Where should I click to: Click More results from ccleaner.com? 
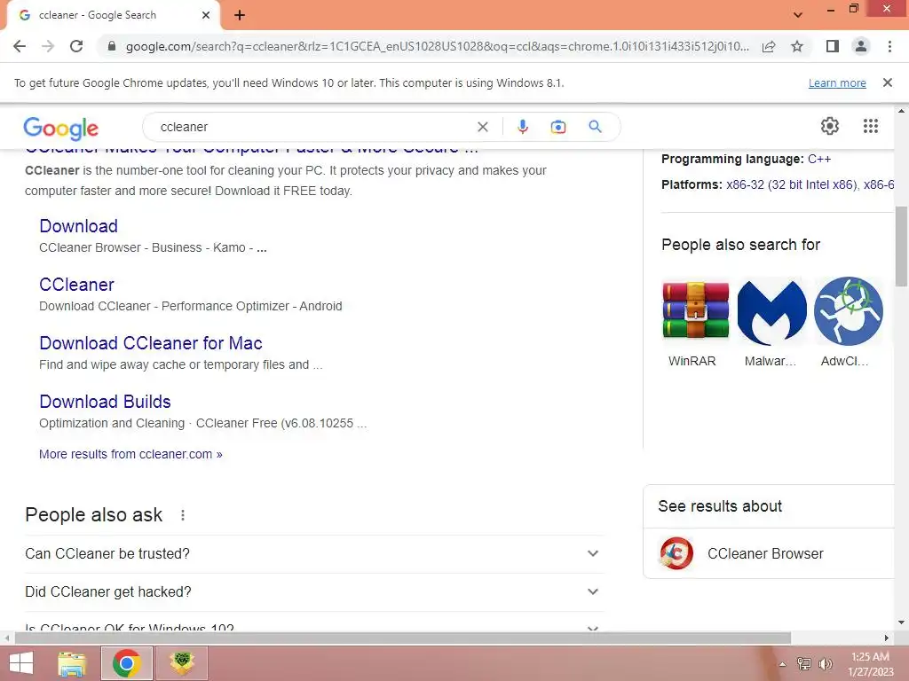click(130, 454)
